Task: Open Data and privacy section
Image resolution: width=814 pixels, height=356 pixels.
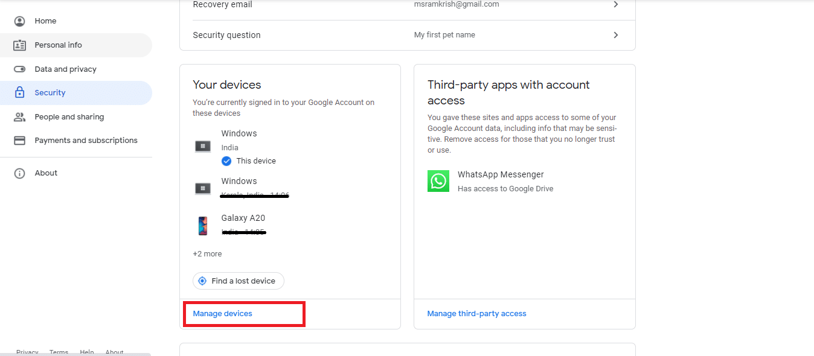Action: (x=76, y=69)
